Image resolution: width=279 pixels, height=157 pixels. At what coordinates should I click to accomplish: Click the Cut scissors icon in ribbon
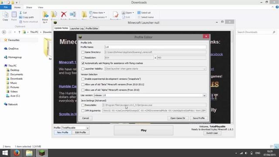click(20, 13)
